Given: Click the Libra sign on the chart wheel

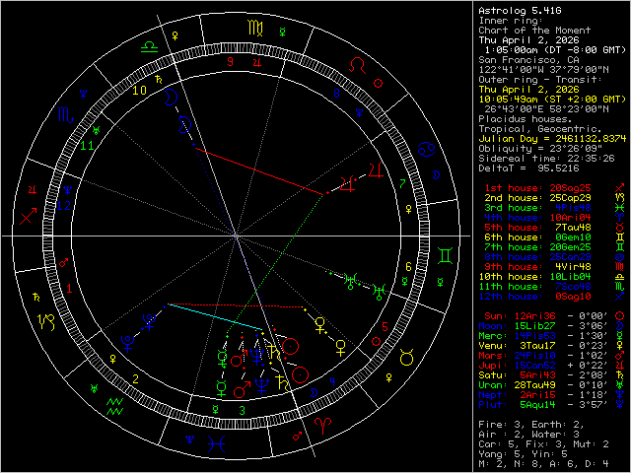Looking at the screenshot, I should point(147,45).
